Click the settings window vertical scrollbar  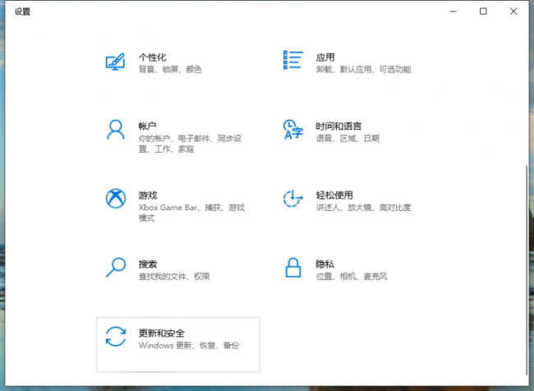[527, 269]
